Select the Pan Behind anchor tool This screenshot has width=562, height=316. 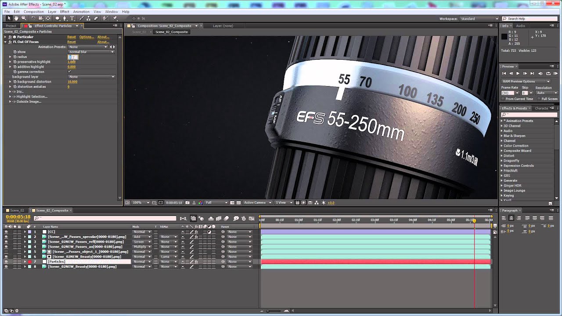coord(48,18)
